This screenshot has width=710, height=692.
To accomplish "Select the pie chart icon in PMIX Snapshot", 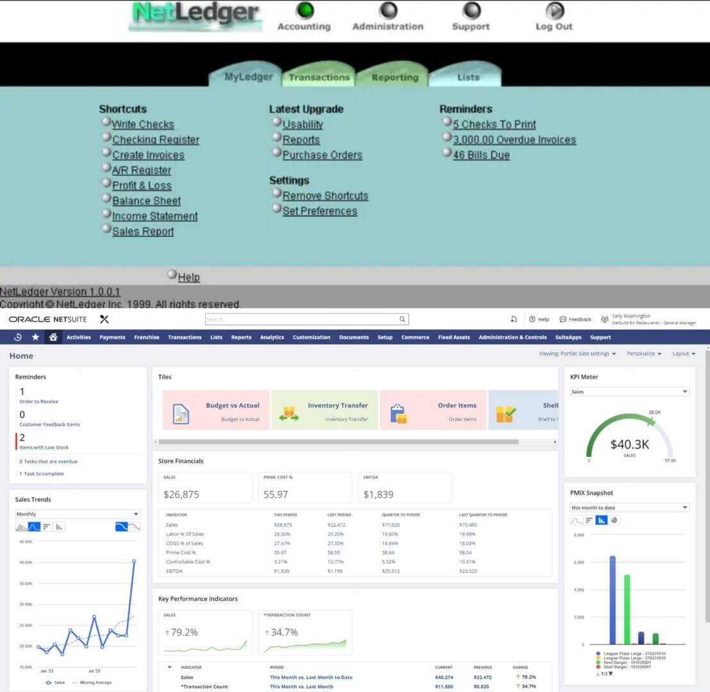I will pyautogui.click(x=614, y=520).
